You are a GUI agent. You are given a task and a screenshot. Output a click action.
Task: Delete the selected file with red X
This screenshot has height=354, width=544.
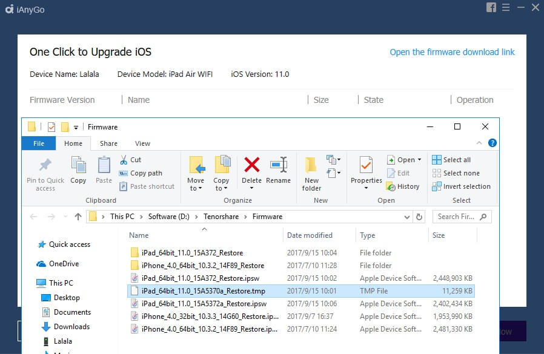252,165
